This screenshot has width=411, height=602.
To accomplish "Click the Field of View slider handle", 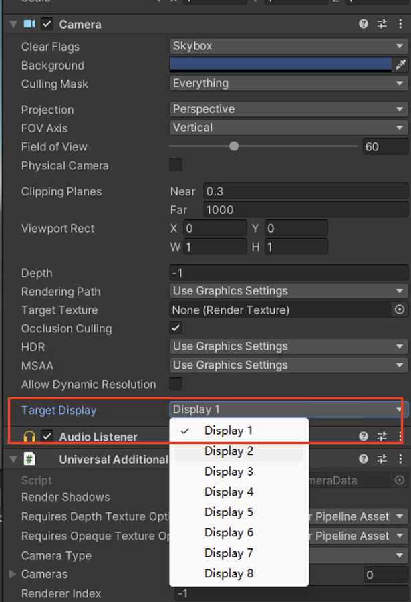I will (x=234, y=146).
